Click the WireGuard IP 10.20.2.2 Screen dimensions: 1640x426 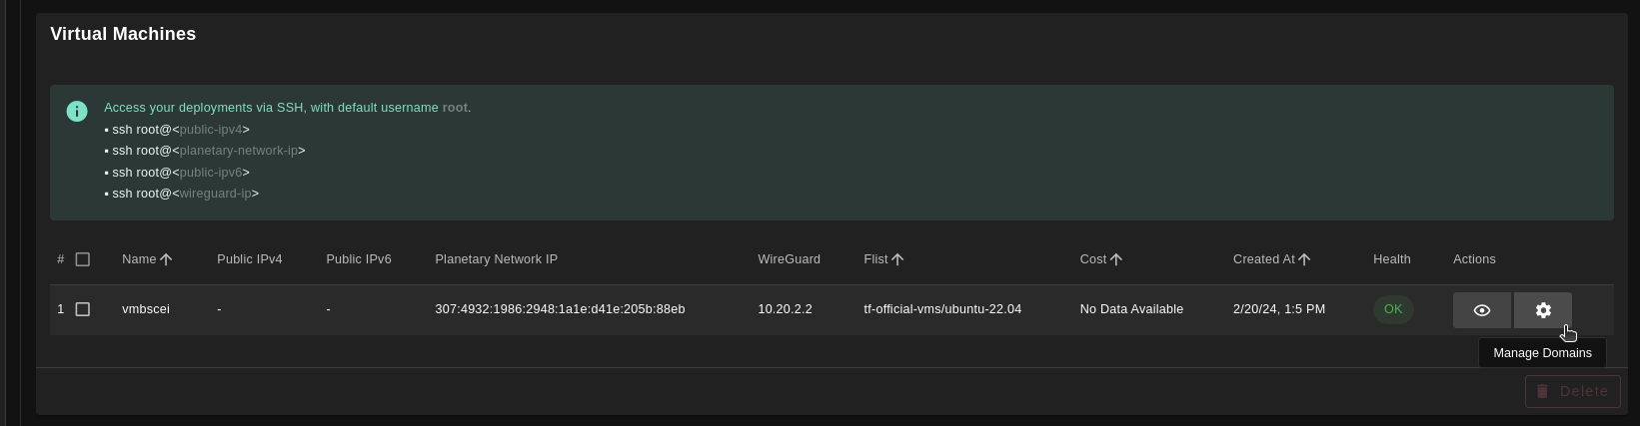(x=785, y=309)
